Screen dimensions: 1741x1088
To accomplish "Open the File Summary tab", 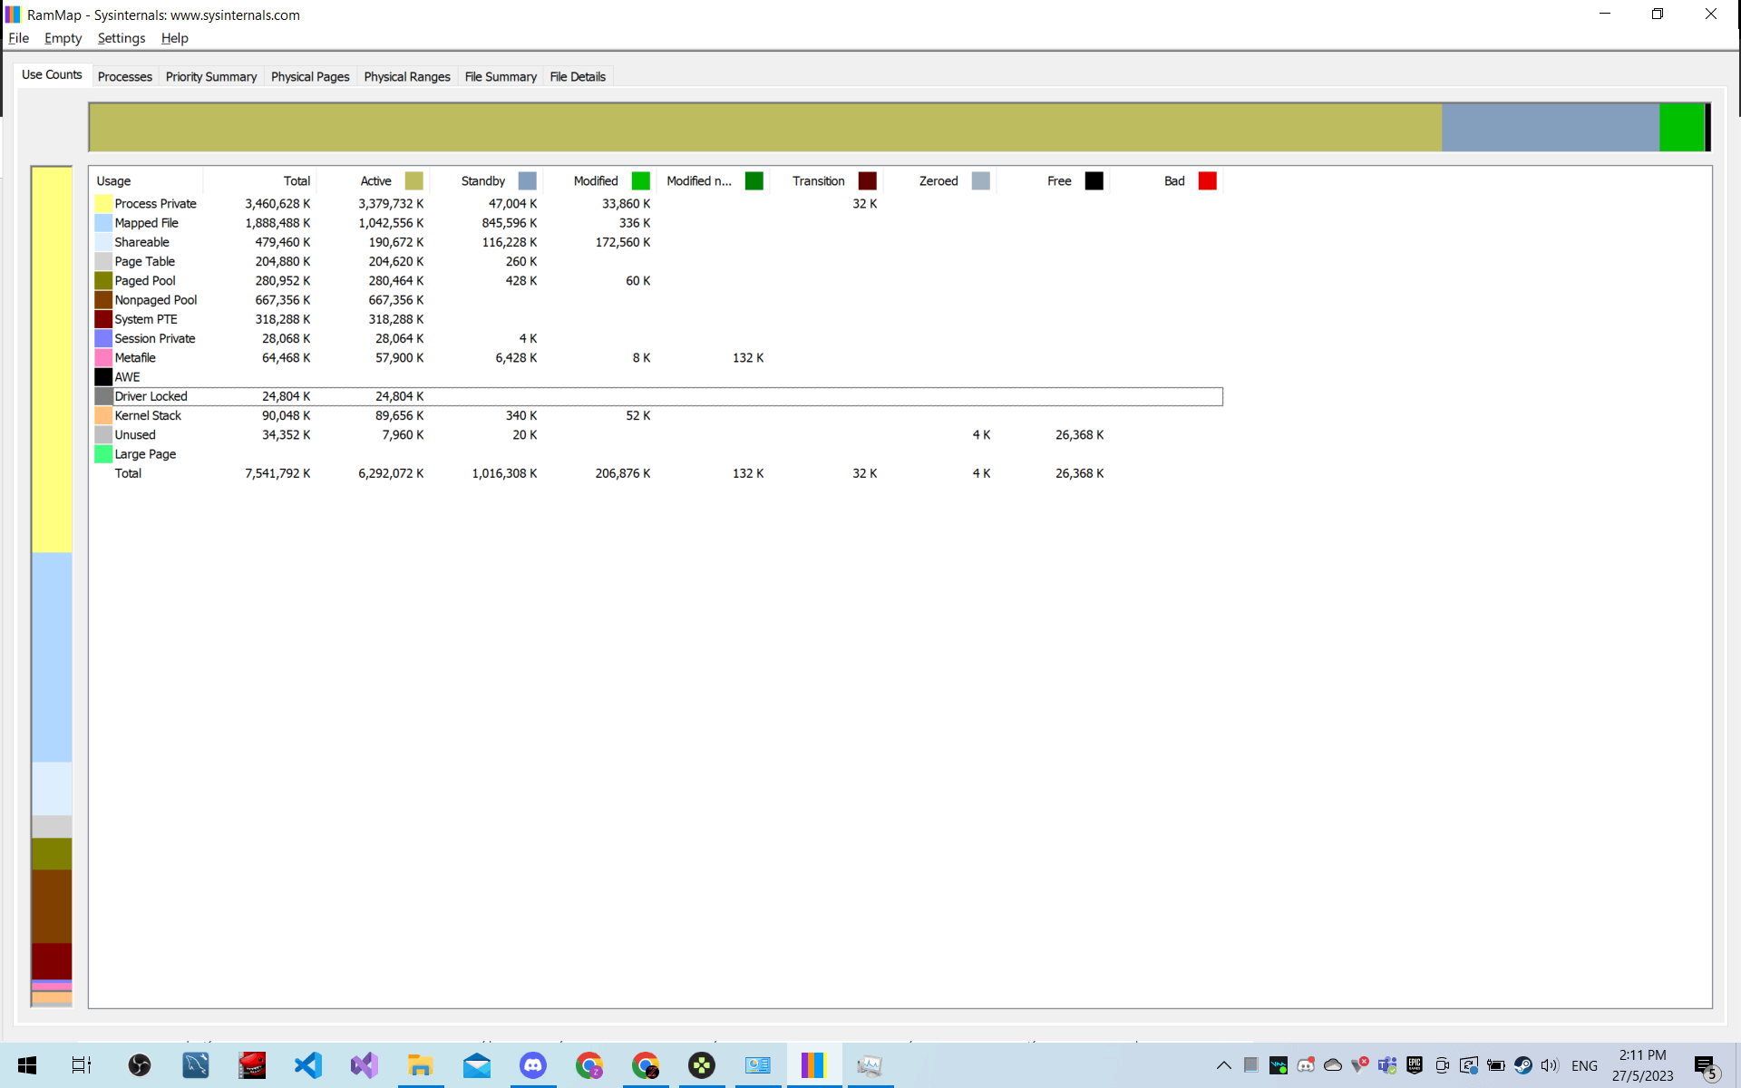I will [501, 77].
